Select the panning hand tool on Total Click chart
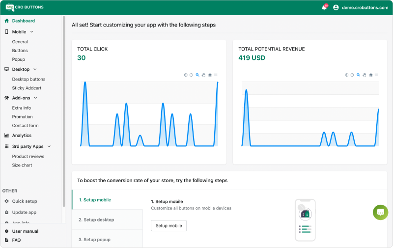Image resolution: width=393 pixels, height=248 pixels. tap(203, 75)
